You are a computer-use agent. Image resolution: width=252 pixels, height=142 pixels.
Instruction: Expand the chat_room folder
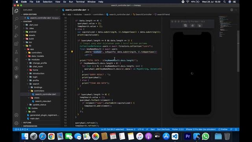pyautogui.click(x=40, y=67)
